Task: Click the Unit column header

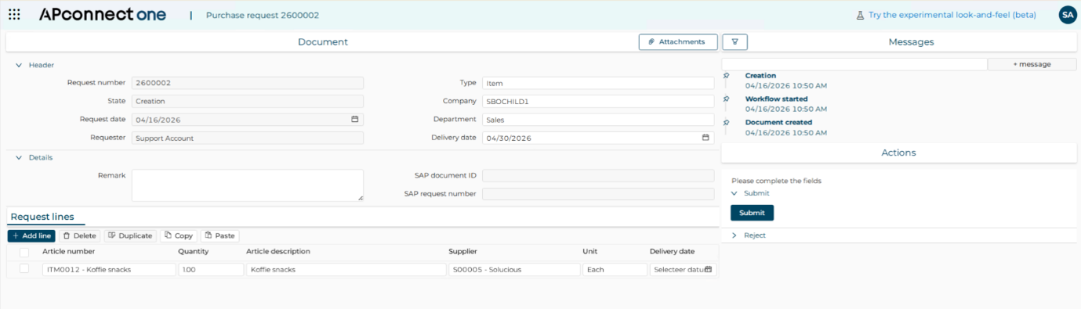Action: point(590,252)
